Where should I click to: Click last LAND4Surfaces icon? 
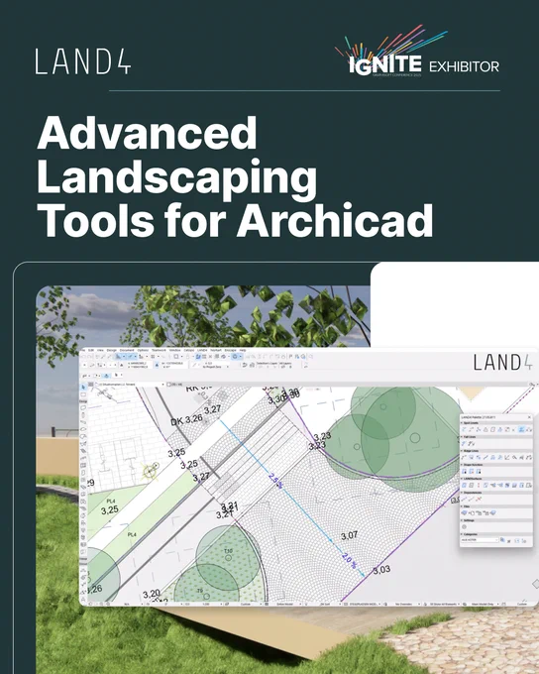(x=529, y=486)
